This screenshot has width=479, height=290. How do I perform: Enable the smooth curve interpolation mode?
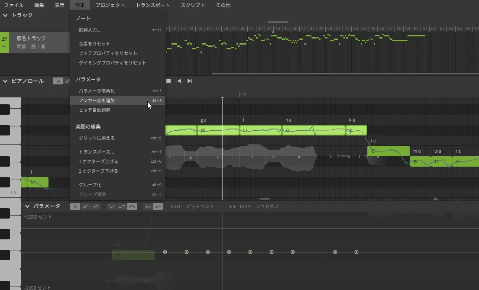(x=132, y=206)
